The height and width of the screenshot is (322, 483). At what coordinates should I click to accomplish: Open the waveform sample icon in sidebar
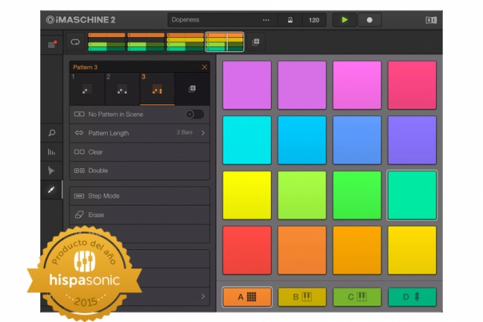click(x=52, y=170)
